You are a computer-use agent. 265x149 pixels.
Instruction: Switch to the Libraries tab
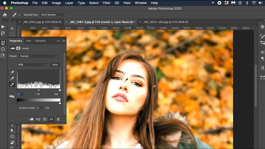coord(40,41)
